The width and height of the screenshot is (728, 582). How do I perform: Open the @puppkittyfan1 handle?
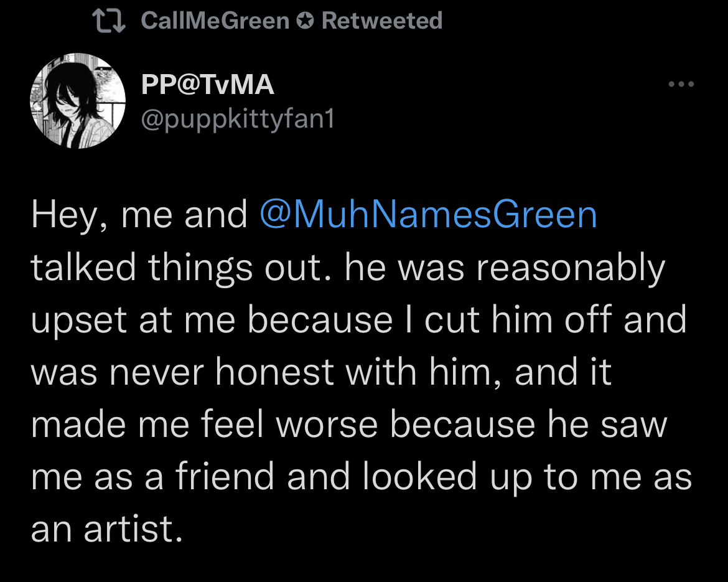(x=237, y=119)
